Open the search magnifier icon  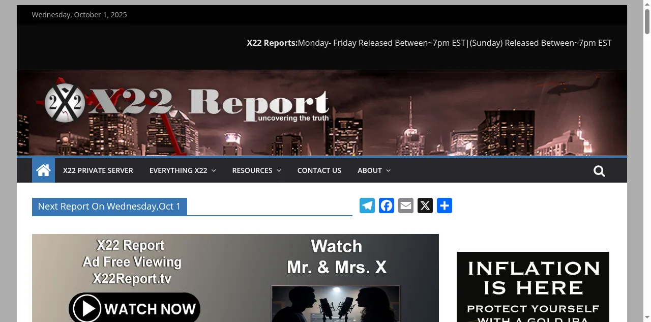click(599, 171)
